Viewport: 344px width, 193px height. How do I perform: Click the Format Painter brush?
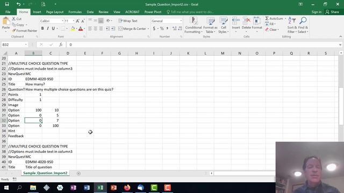[x=14, y=31]
